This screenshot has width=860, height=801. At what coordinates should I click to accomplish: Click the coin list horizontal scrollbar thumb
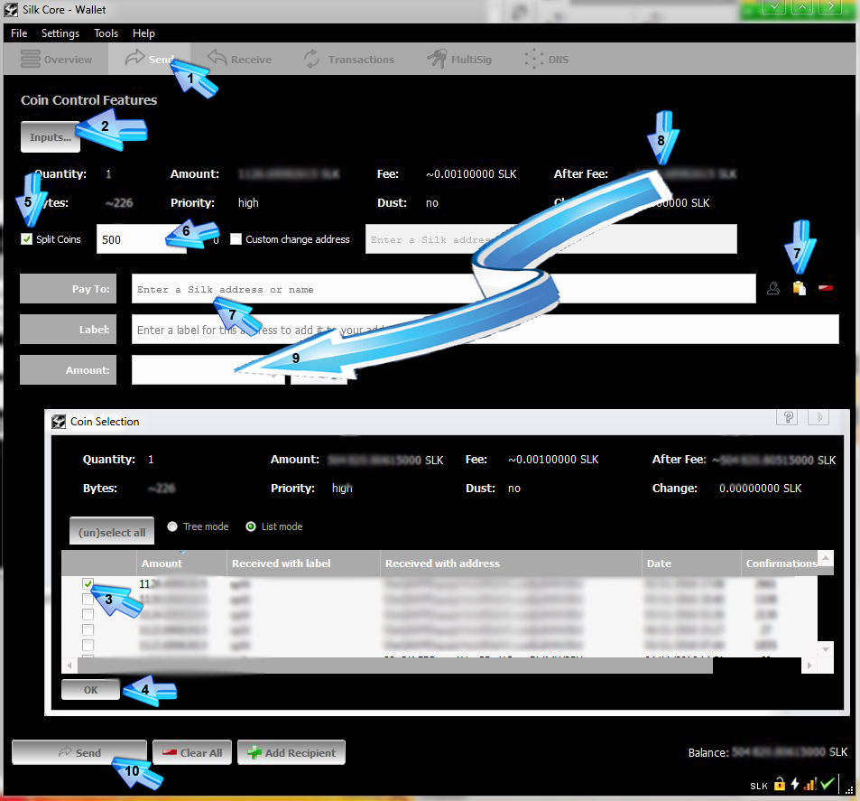[395, 666]
